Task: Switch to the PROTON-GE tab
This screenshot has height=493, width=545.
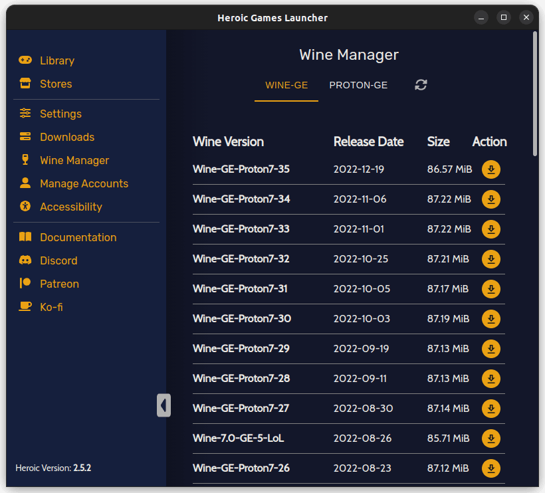Action: click(x=358, y=85)
